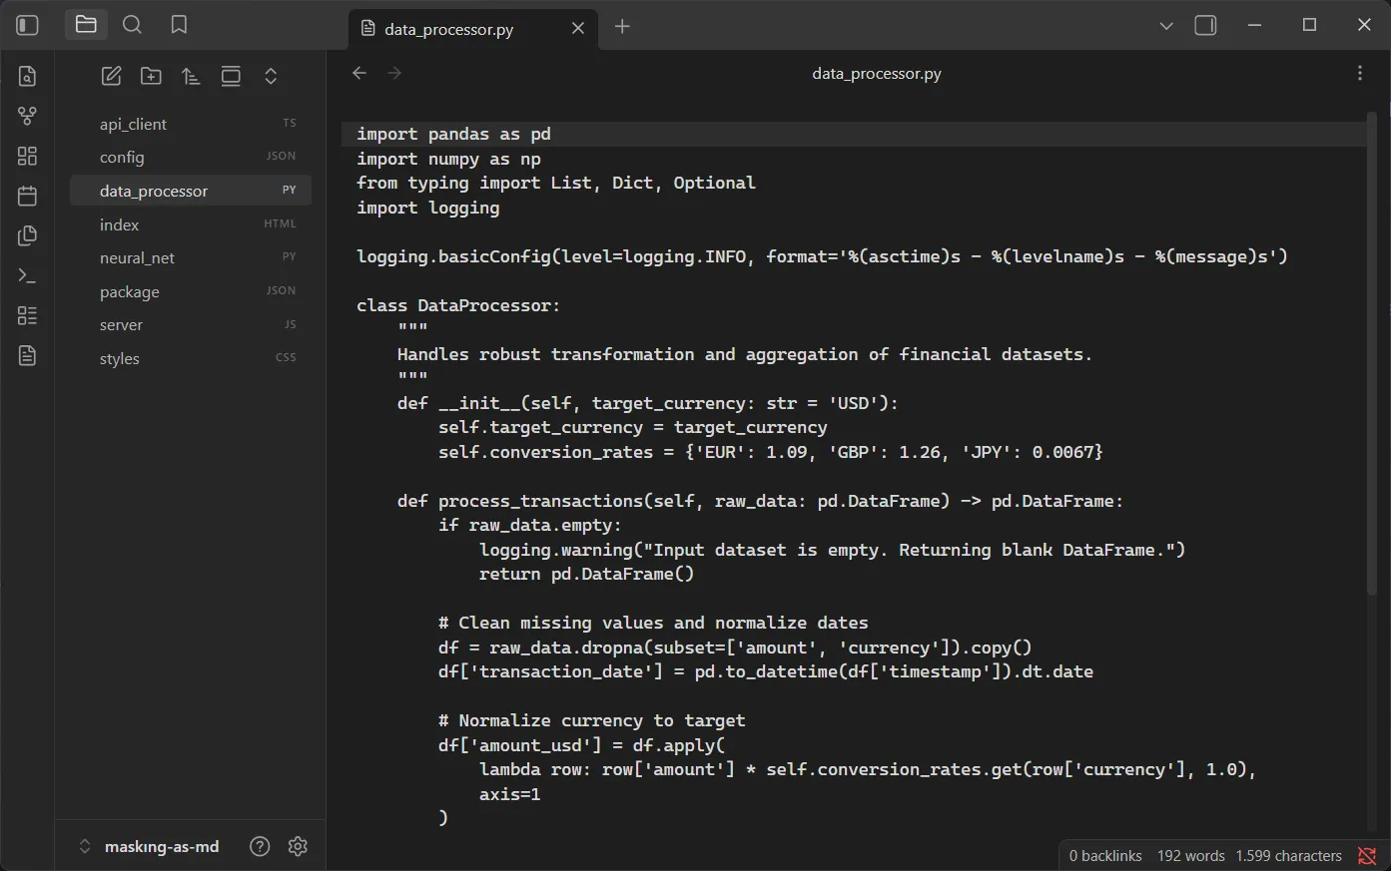This screenshot has height=871, width=1391.
Task: Navigate forward with right arrow
Action: point(394,73)
